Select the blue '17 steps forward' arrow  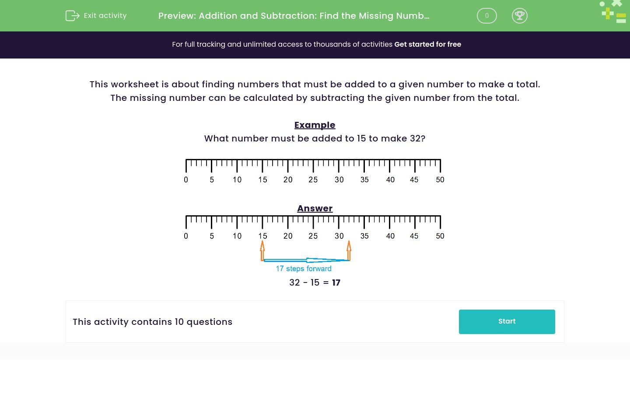[x=306, y=259]
